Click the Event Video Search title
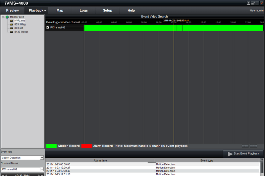 154,17
